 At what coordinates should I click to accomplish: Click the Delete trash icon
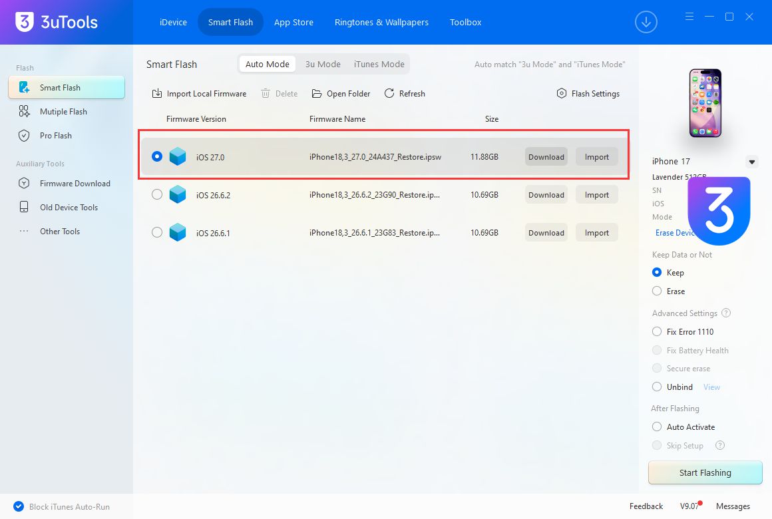pos(266,94)
